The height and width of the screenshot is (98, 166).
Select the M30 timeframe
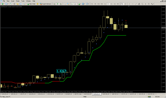[102, 4]
